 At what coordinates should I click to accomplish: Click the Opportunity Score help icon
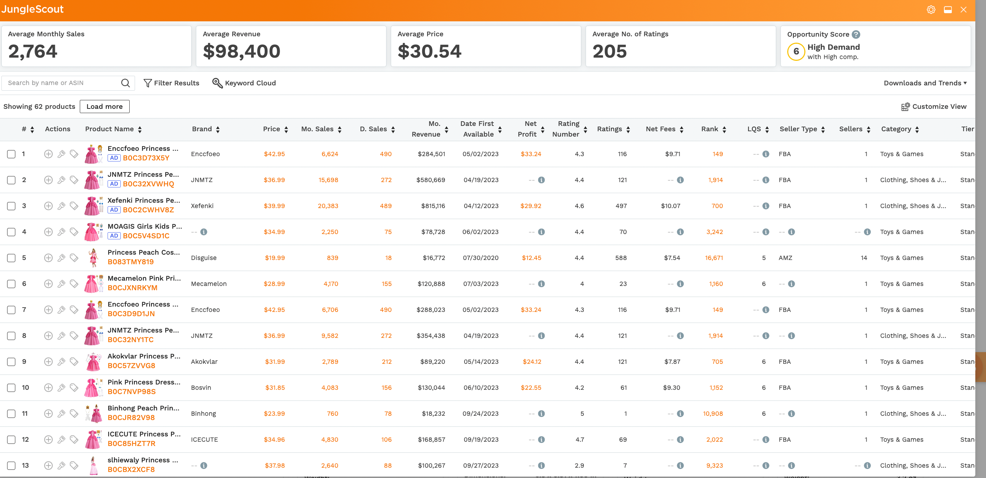856,34
